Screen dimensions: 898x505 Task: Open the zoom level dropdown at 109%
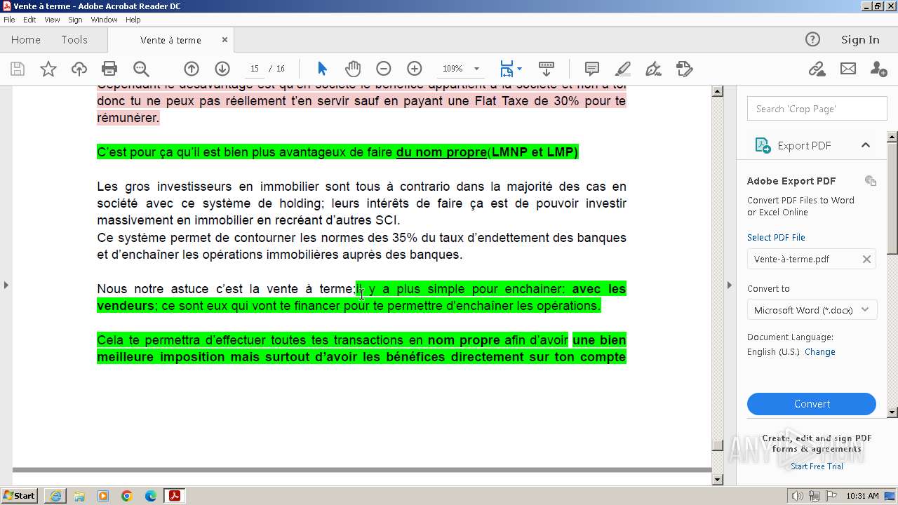(476, 69)
